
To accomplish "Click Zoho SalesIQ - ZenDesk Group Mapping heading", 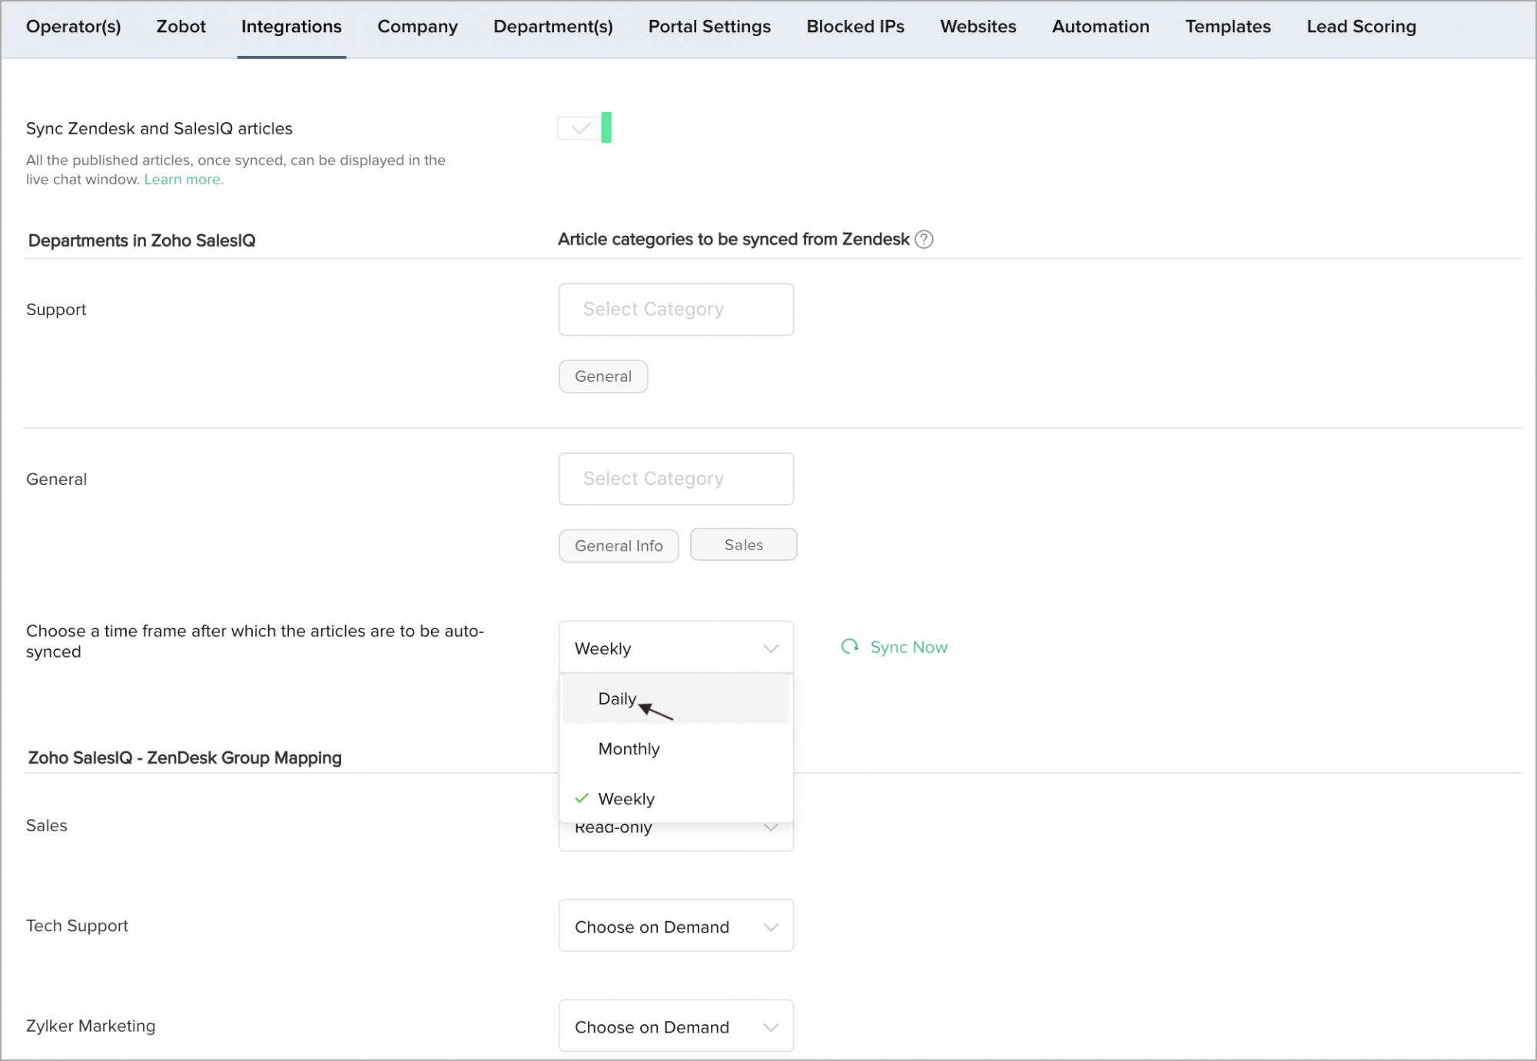I will [184, 758].
